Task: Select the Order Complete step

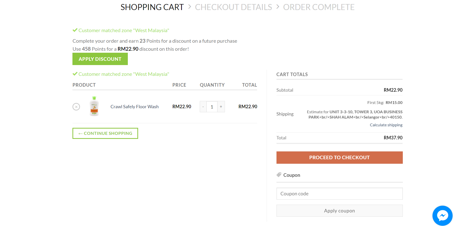Action: click(x=319, y=7)
